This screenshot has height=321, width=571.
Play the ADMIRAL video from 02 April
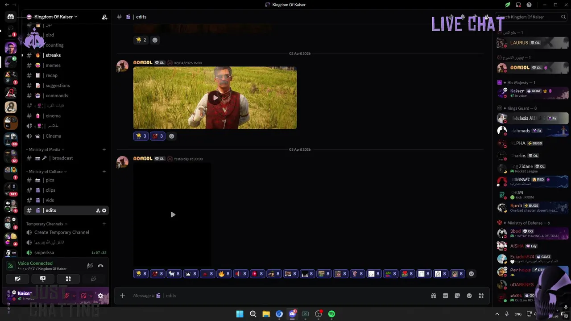tap(215, 98)
